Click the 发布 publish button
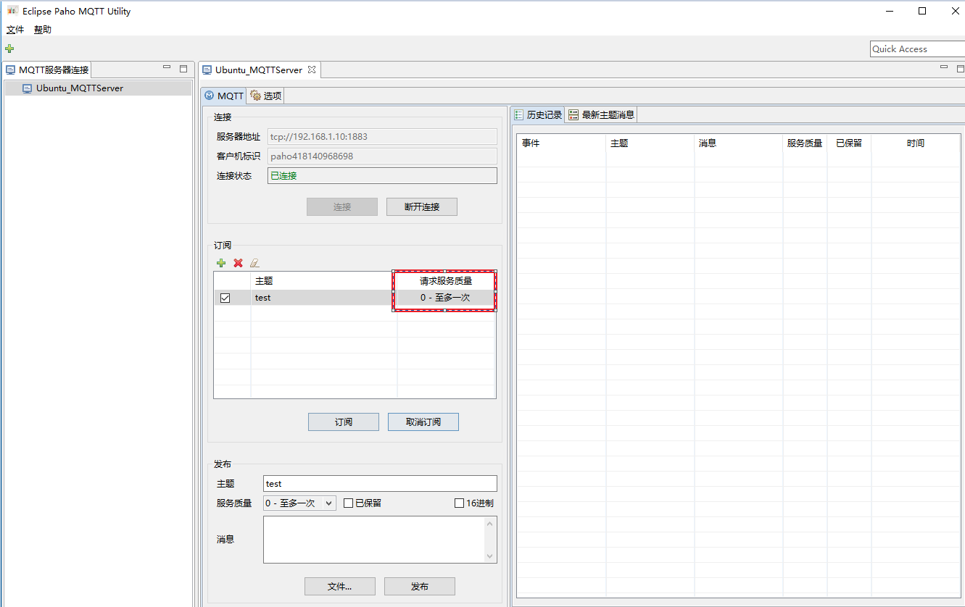Image resolution: width=965 pixels, height=607 pixels. (x=420, y=586)
